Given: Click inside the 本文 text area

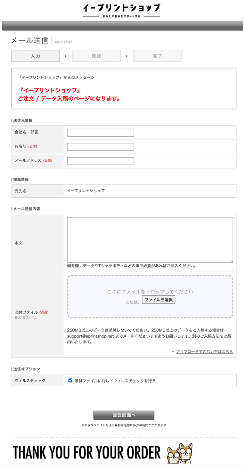Looking at the screenshot, I should (x=150, y=240).
